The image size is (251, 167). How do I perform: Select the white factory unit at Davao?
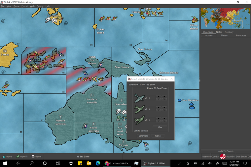click(x=48, y=20)
